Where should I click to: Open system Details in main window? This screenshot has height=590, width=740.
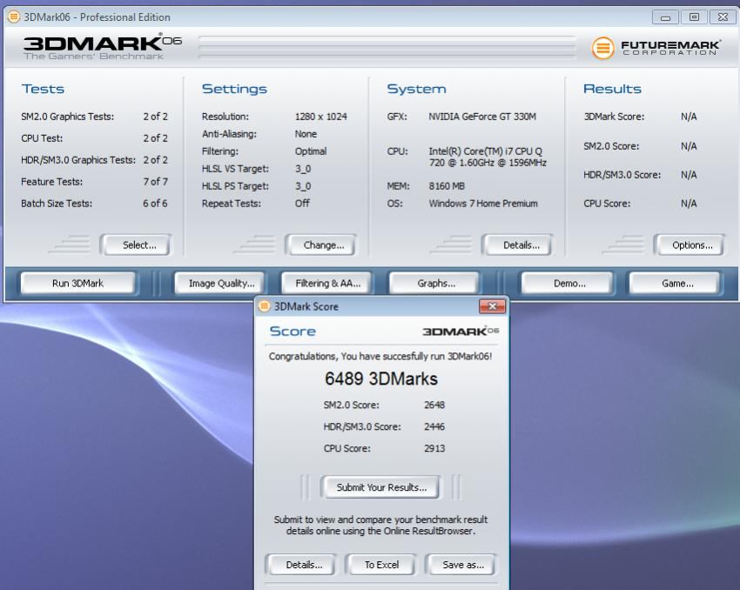(x=517, y=245)
